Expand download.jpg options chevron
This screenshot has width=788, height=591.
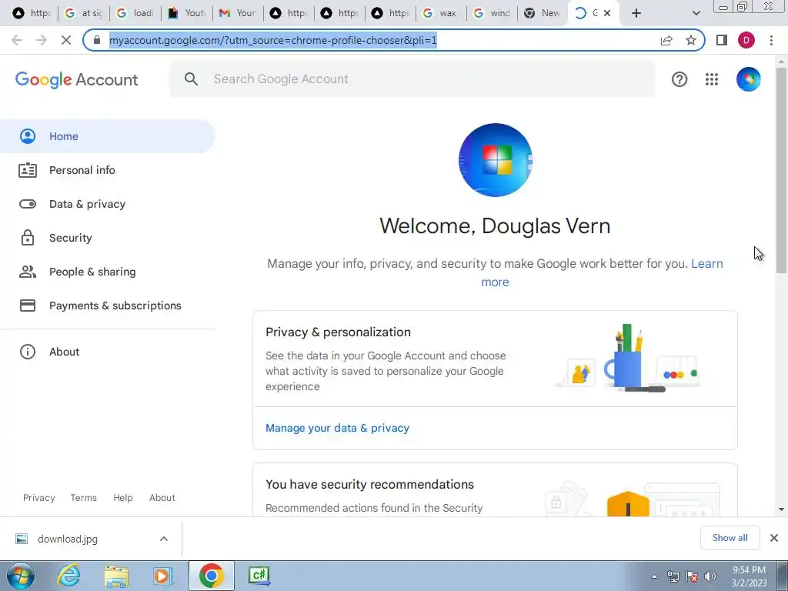tap(164, 539)
